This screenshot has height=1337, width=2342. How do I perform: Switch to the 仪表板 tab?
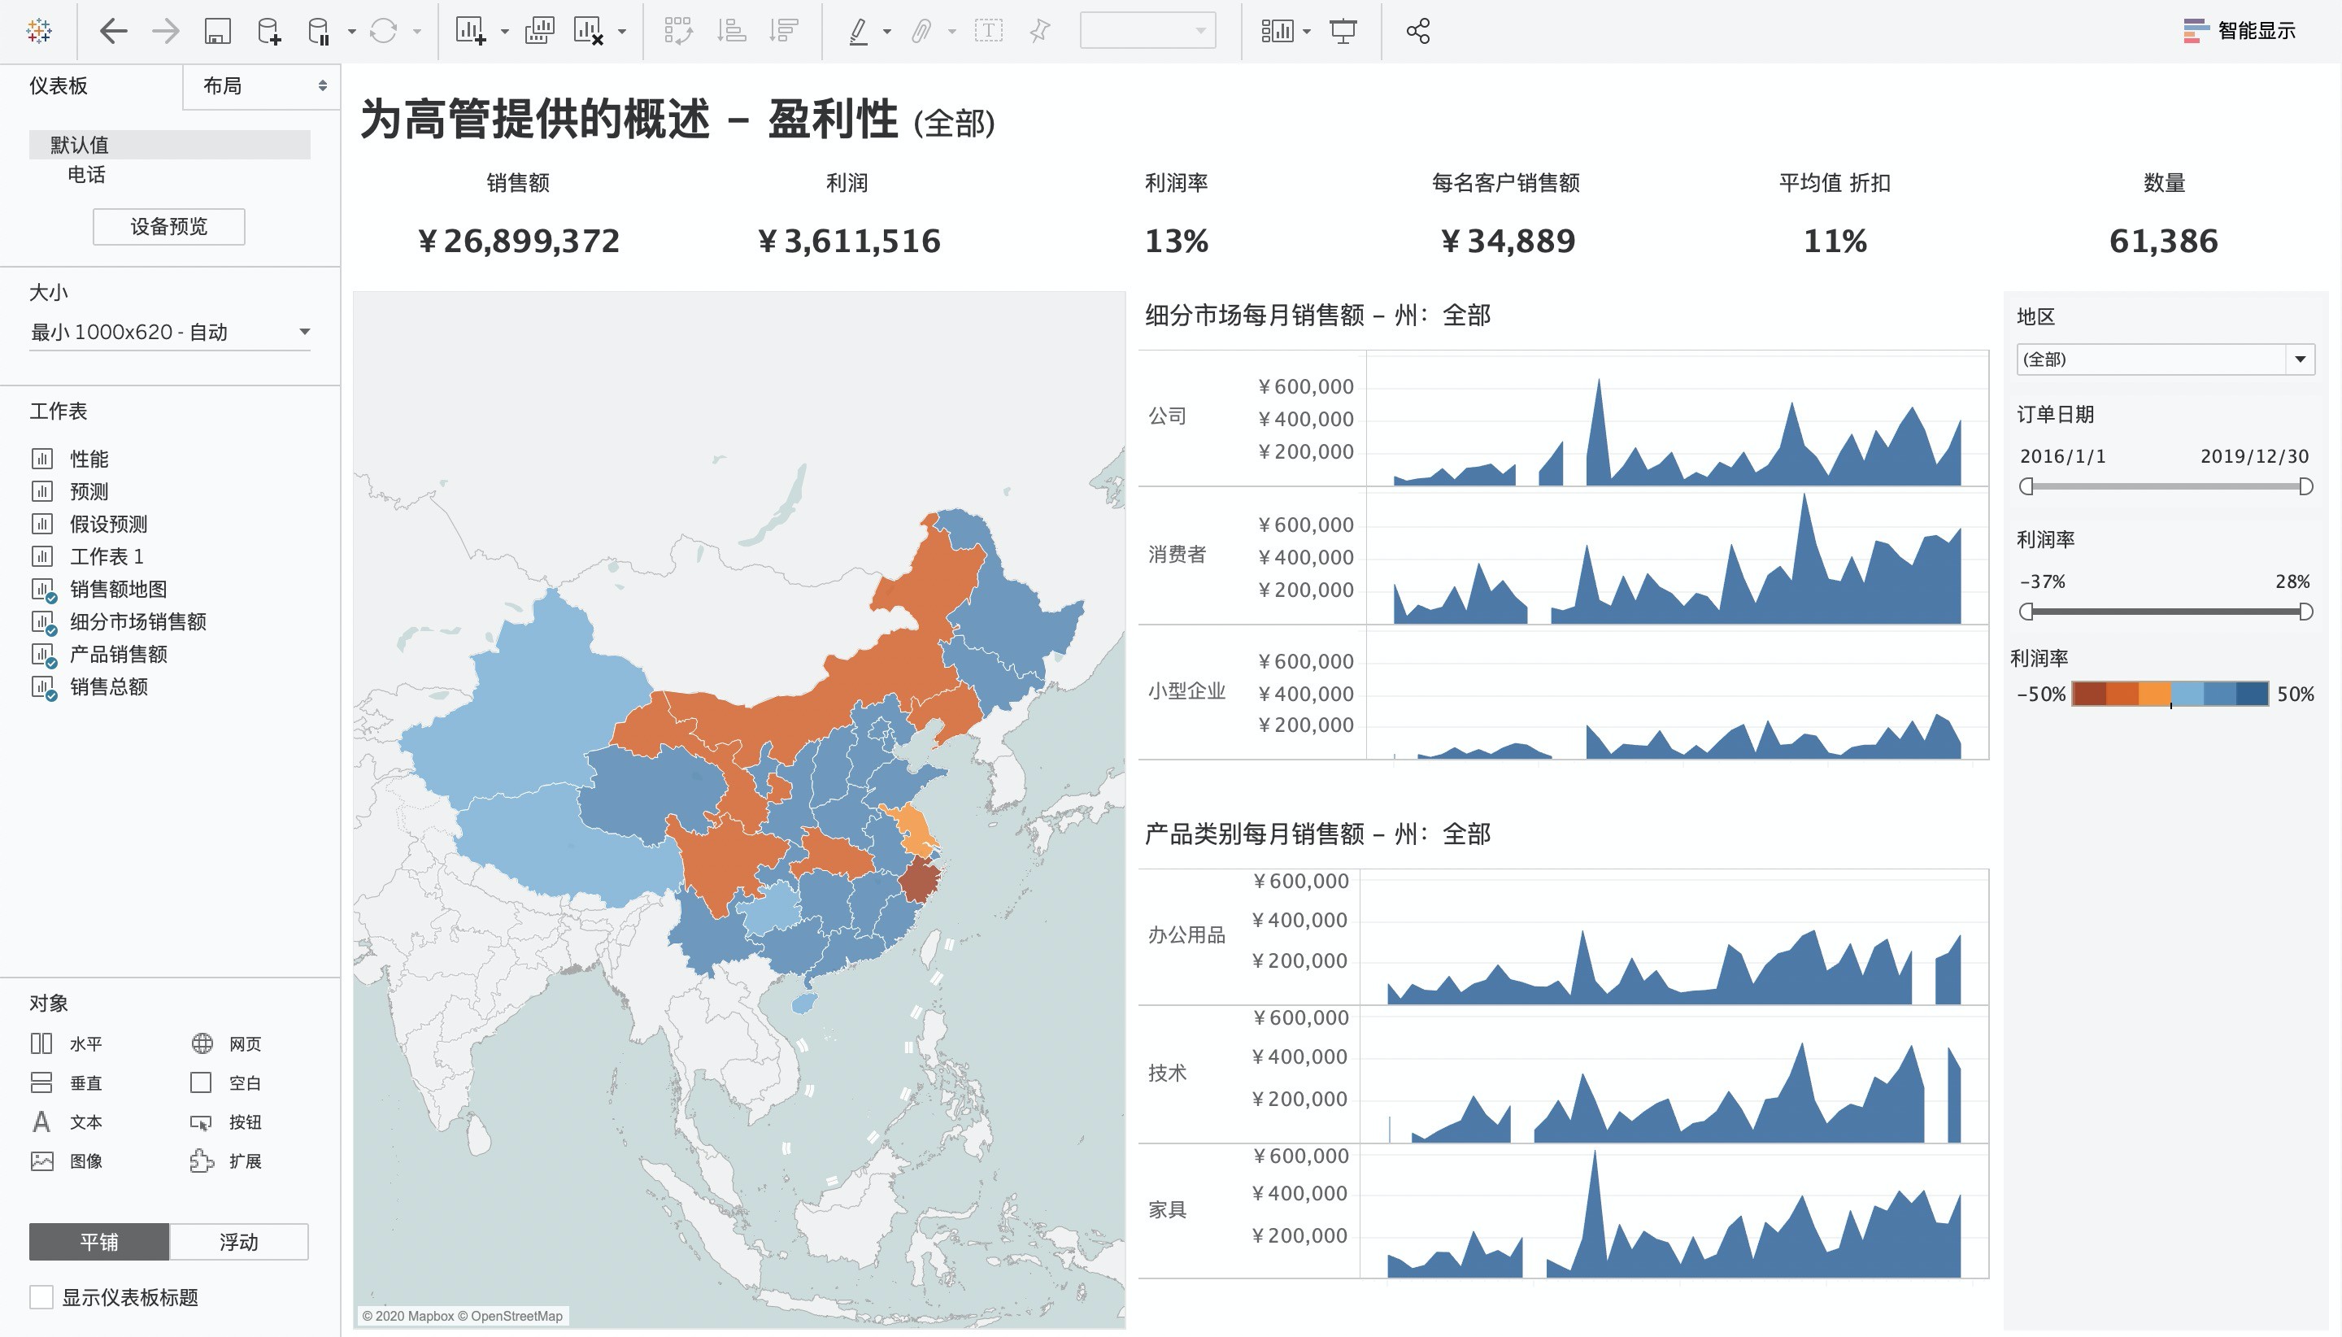(59, 85)
